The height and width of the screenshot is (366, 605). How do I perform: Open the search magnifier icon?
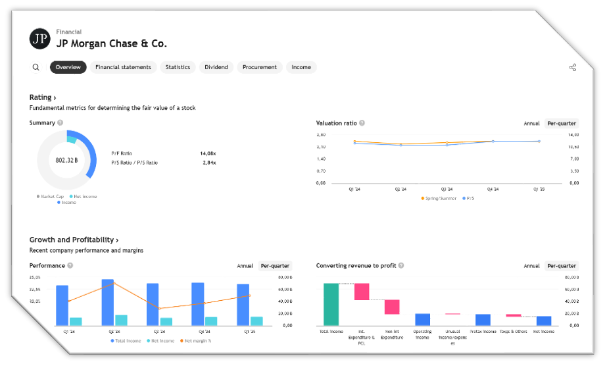click(36, 67)
